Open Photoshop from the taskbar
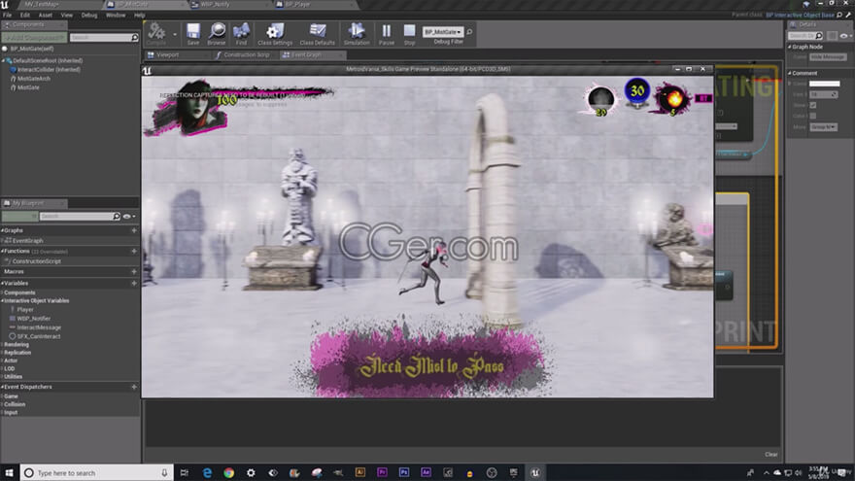The image size is (855, 481). click(x=404, y=473)
